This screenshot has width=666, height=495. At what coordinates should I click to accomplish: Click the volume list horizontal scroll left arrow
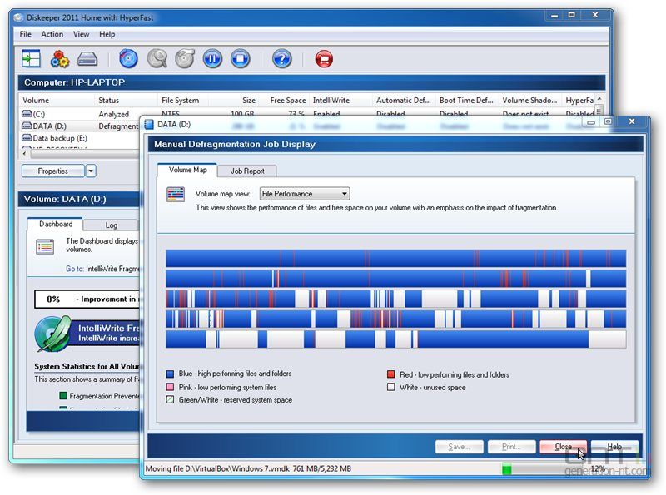click(24, 153)
